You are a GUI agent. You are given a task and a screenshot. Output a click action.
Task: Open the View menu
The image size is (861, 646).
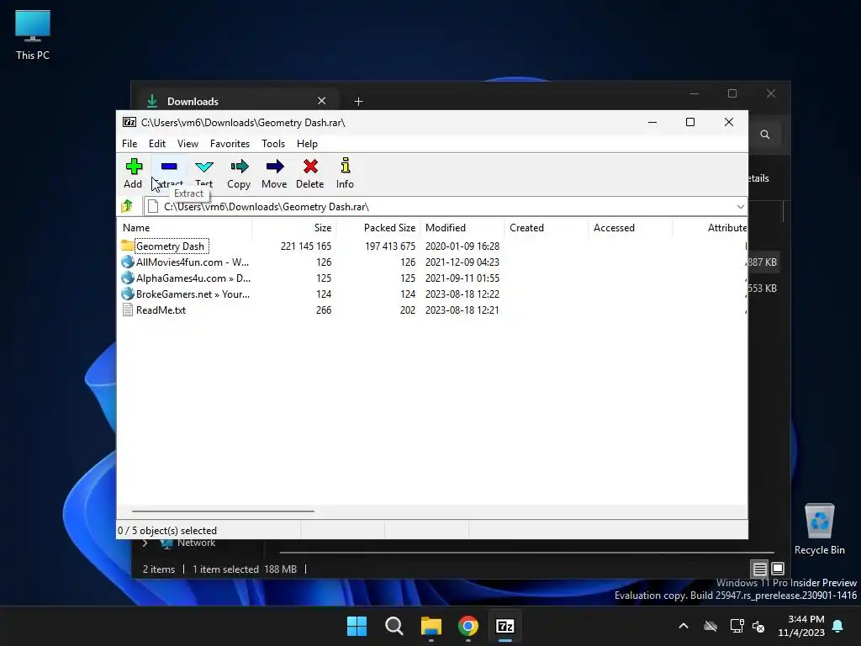click(x=188, y=143)
